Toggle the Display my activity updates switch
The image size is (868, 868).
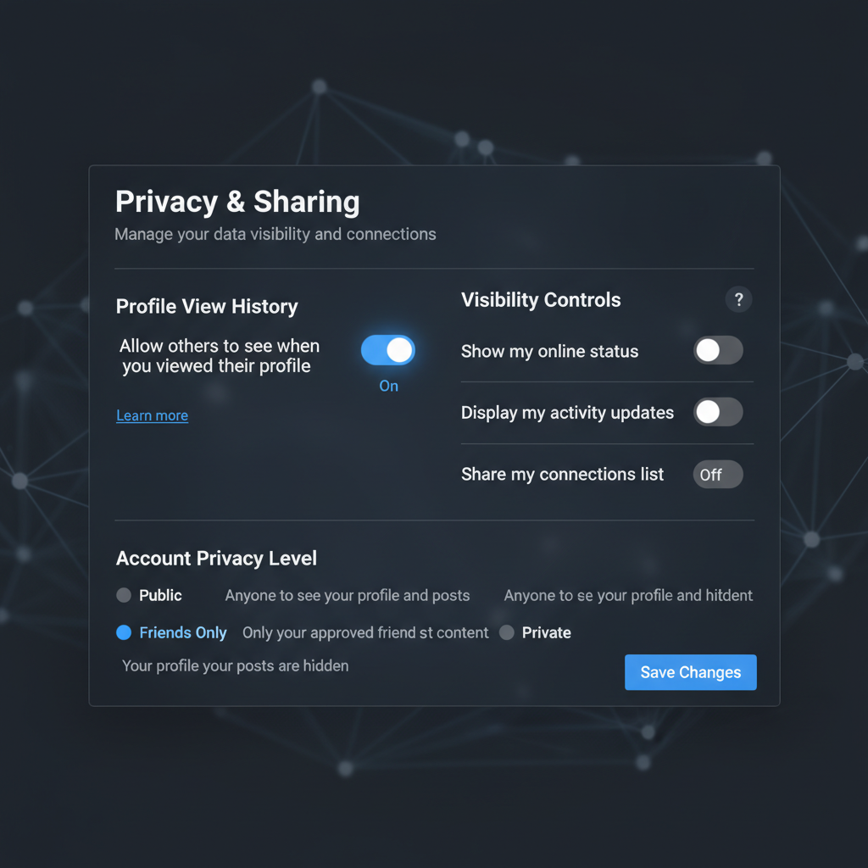pos(718,412)
